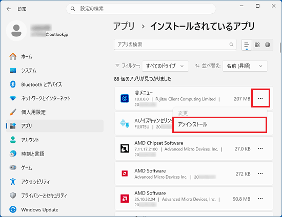Open the すべてのドライブ filter dropdown

pyautogui.click(x=165, y=66)
